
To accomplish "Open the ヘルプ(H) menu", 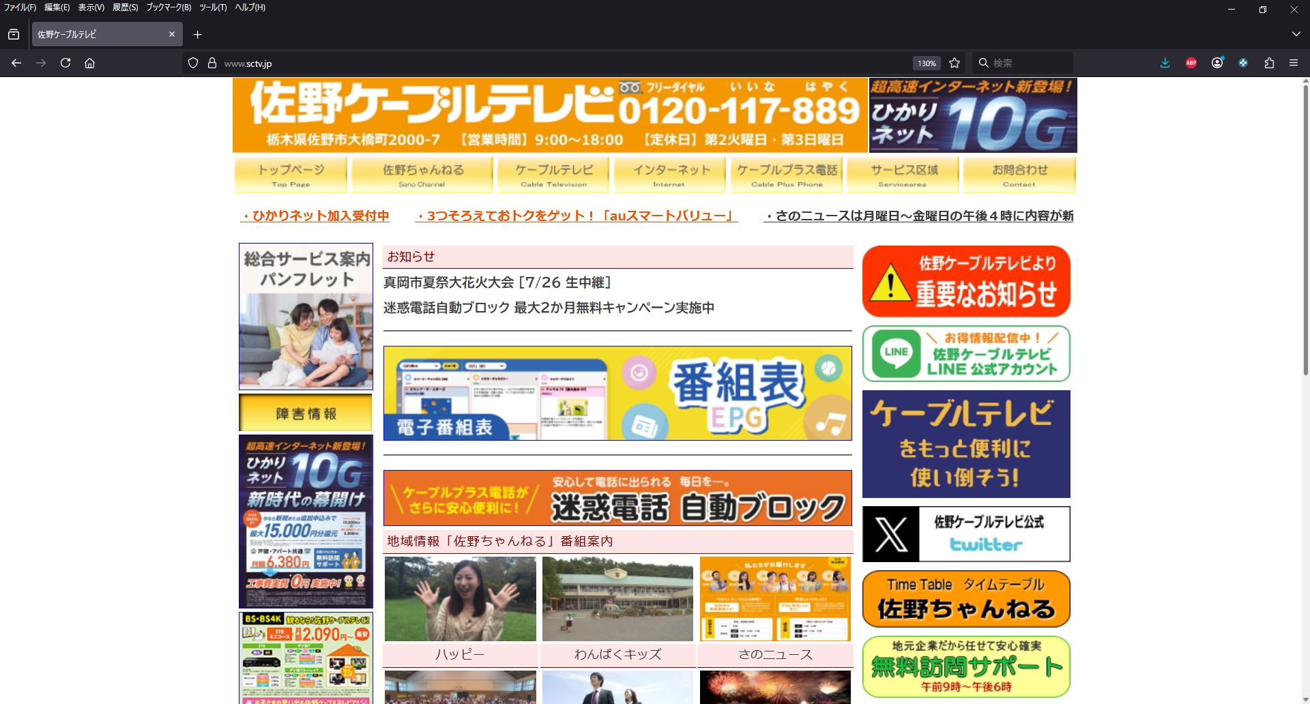I will pos(250,8).
